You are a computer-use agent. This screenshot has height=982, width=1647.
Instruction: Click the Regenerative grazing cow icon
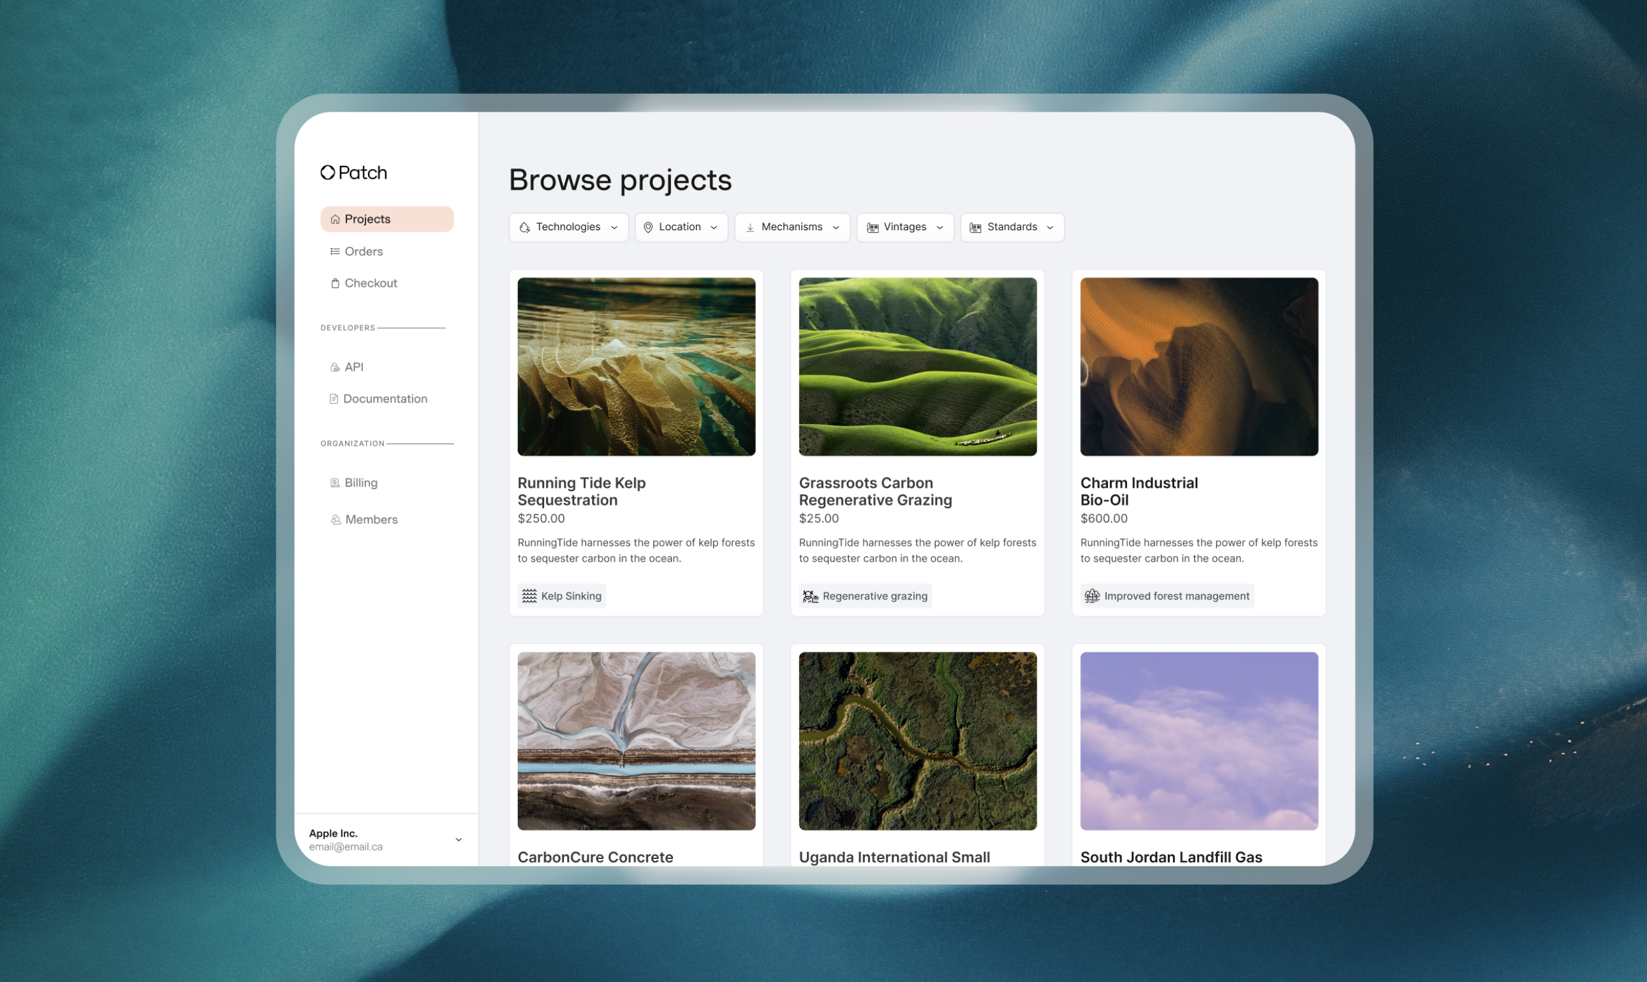[x=811, y=596]
